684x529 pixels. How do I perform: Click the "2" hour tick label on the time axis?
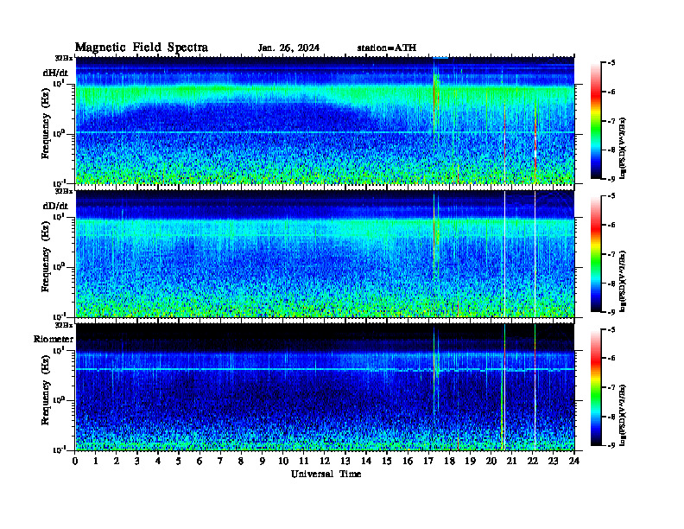tap(117, 462)
